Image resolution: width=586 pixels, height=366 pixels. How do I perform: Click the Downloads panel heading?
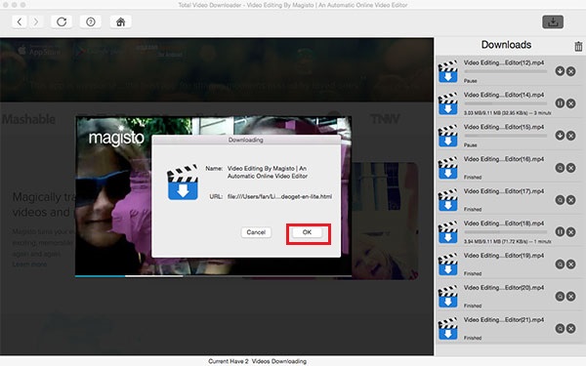click(506, 45)
